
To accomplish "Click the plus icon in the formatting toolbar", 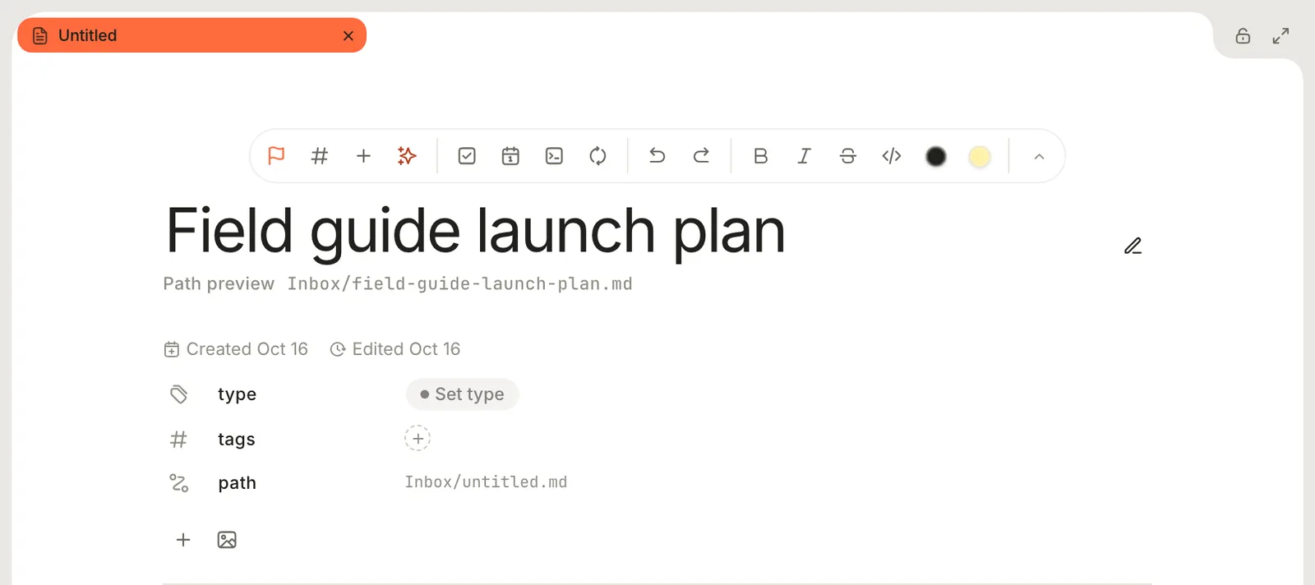I will pos(363,155).
